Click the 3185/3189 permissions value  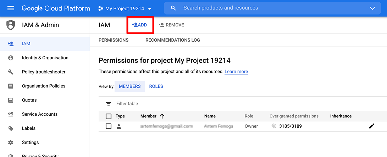291,126
